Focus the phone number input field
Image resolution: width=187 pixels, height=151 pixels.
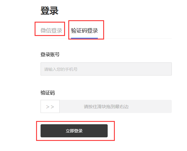tap(106, 69)
